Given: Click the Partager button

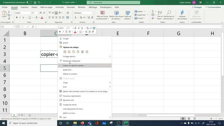Looking at the screenshot, I should 197,7.
